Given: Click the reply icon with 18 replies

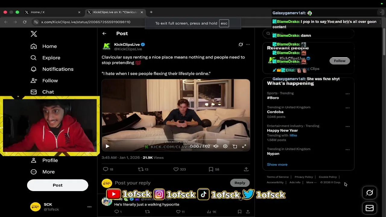Looking at the screenshot, I should (x=108, y=169).
